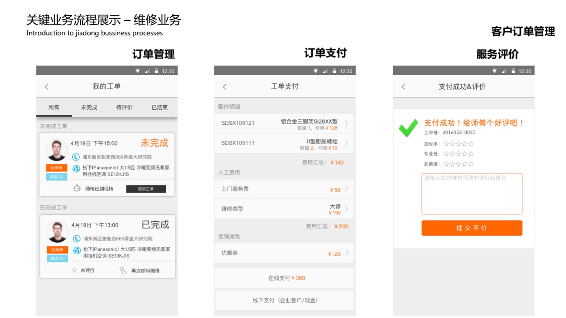
Task: Expand the SDSX109121 part detail row
Action: pyautogui.click(x=347, y=123)
